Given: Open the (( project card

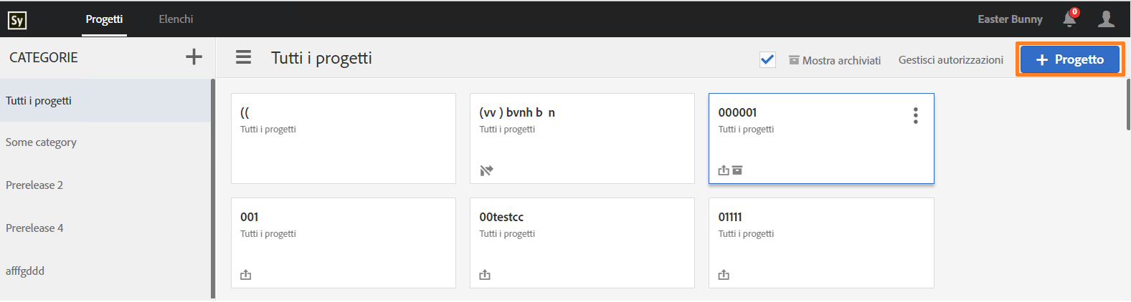Looking at the screenshot, I should coord(343,138).
